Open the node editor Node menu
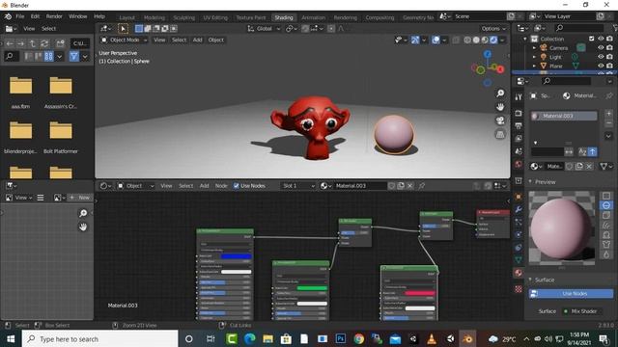This screenshot has height=347, width=618. pos(221,186)
